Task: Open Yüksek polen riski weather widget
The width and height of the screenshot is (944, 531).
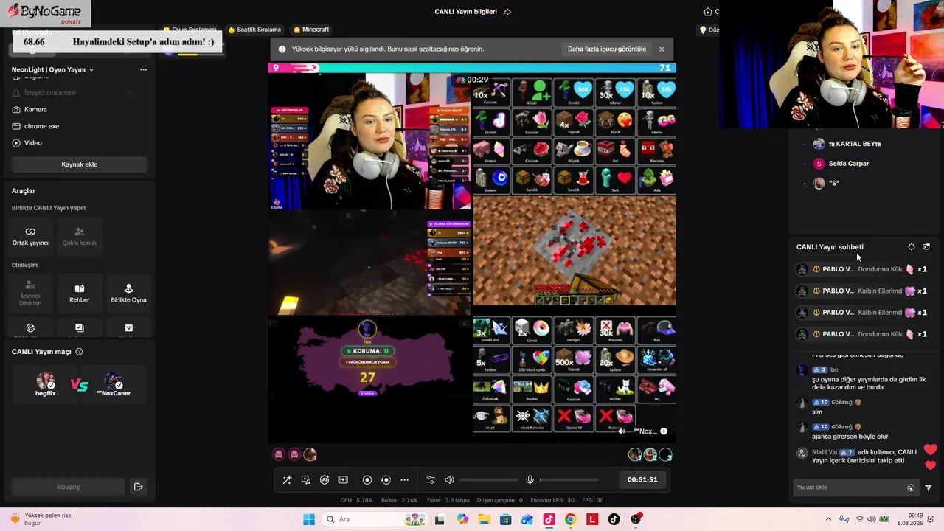Action: 42,519
